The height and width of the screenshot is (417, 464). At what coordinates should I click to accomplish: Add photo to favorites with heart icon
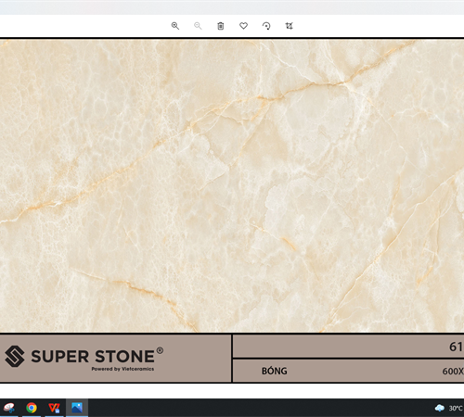pos(243,26)
